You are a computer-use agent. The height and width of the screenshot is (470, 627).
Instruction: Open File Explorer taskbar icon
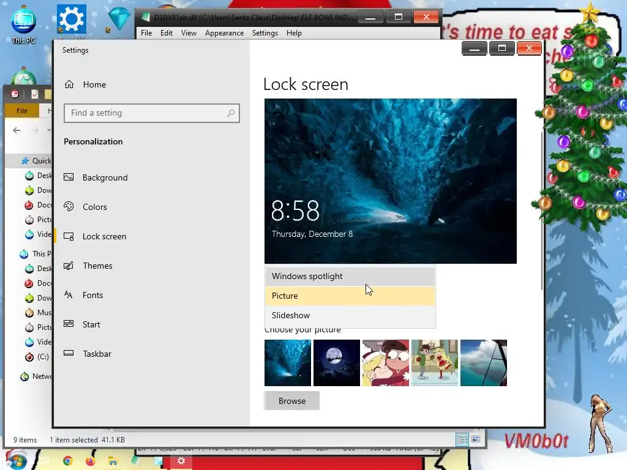coord(113,461)
